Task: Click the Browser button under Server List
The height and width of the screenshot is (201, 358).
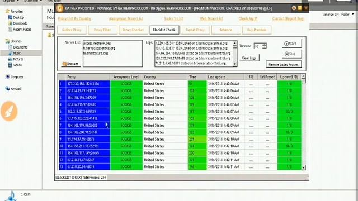Action: click(71, 64)
